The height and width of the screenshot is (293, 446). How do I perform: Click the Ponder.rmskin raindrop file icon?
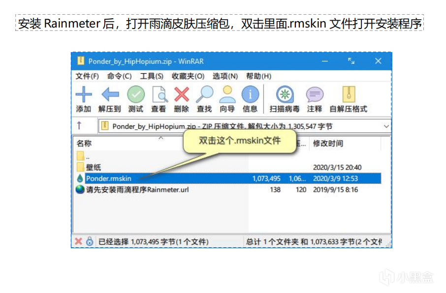[x=80, y=178]
